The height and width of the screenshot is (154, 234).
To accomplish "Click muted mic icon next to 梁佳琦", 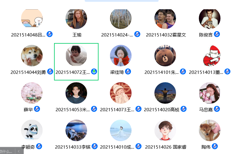I will tap(128, 71).
